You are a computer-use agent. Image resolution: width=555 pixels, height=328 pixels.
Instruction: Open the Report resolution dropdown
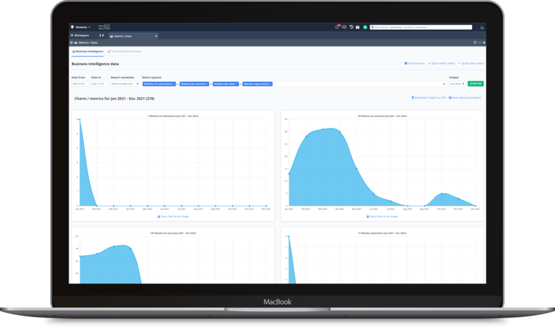pos(125,83)
